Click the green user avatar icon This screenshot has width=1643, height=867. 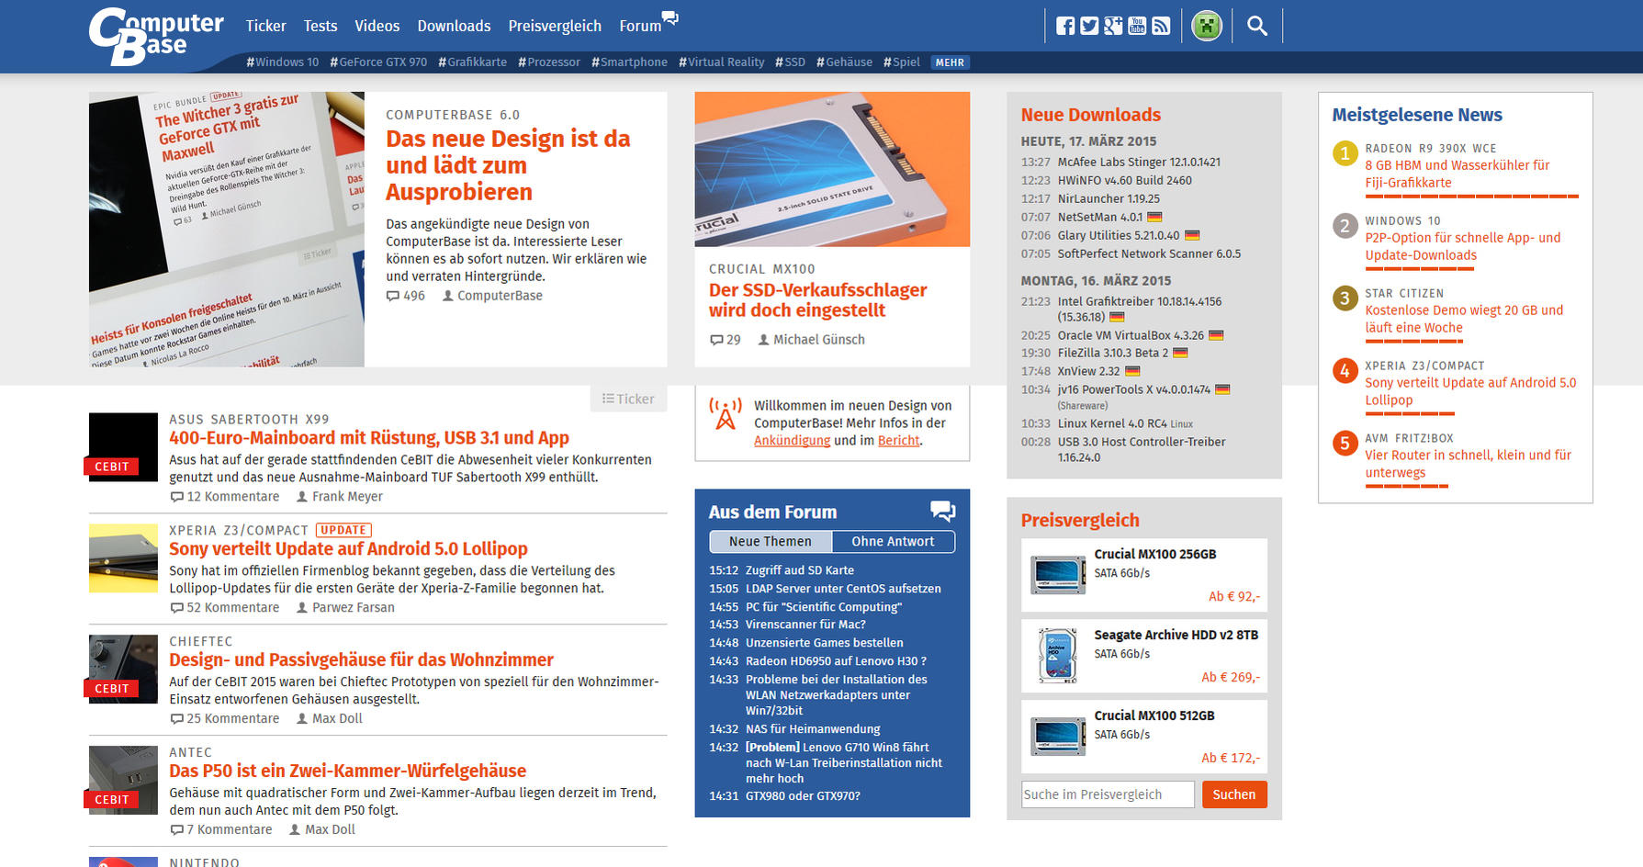pos(1207,26)
